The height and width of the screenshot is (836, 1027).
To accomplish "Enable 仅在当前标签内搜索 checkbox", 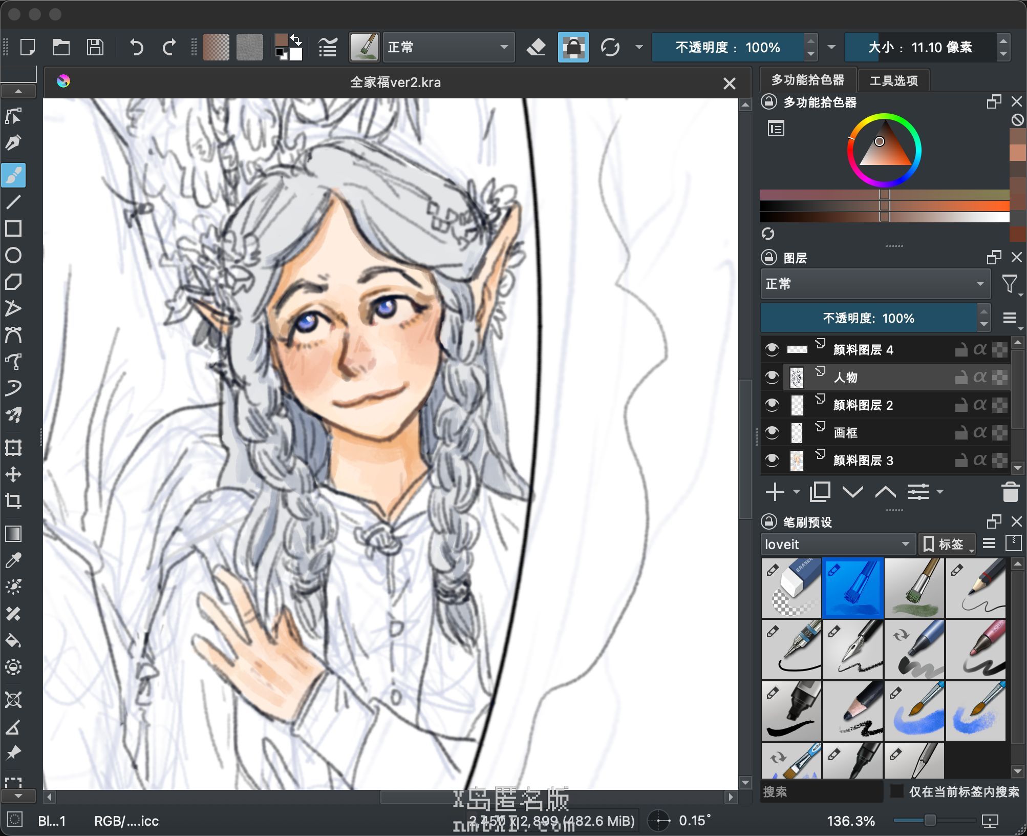I will pyautogui.click(x=896, y=791).
